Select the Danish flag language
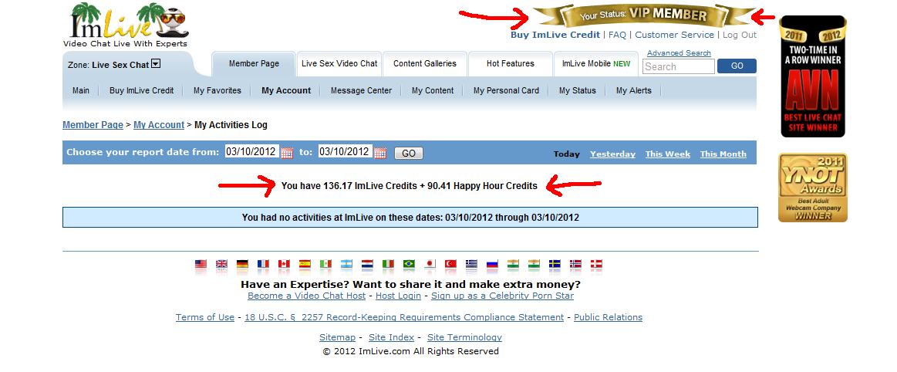Image resolution: width=897 pixels, height=372 pixels. click(597, 265)
